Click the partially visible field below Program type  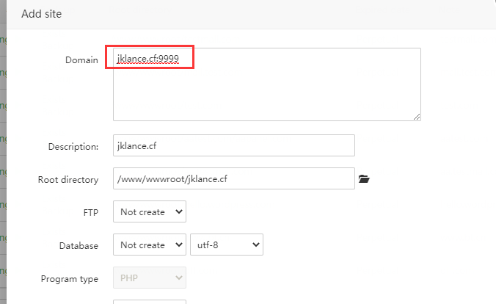click(x=150, y=301)
